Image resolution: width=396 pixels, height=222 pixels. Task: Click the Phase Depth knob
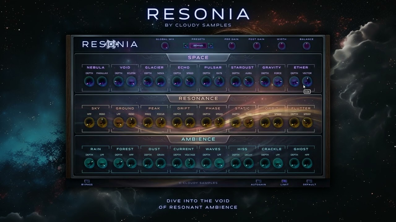pos(206,122)
